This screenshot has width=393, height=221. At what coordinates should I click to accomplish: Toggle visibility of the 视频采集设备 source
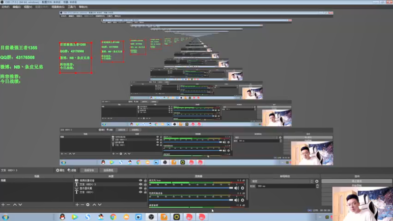pyautogui.click(x=140, y=180)
